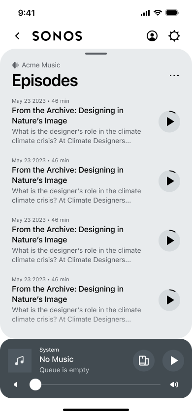Tap the play button in the Now Playing bar
192x415 pixels.
173,360
